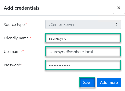Click the Add credentials heading
The image size is (125, 91).
point(21,8)
